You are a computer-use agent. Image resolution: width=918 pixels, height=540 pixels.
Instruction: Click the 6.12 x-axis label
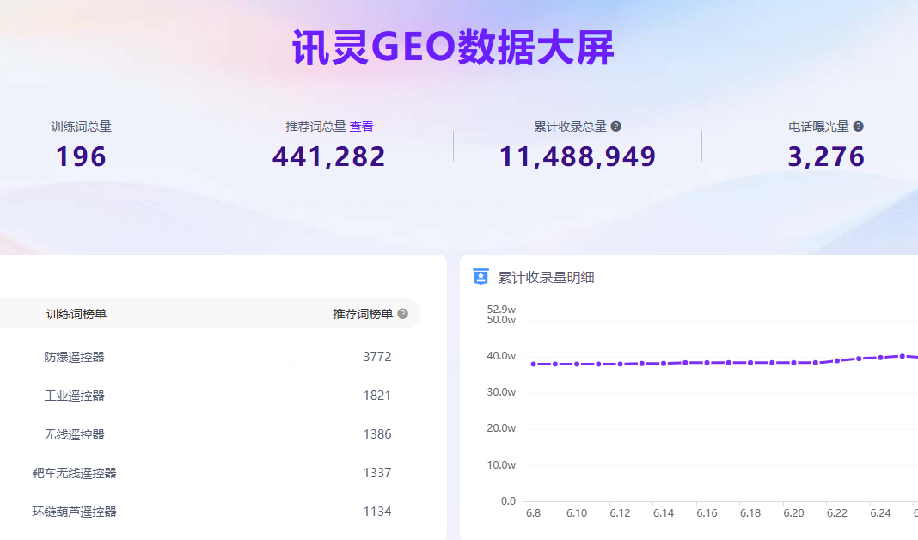coord(620,513)
